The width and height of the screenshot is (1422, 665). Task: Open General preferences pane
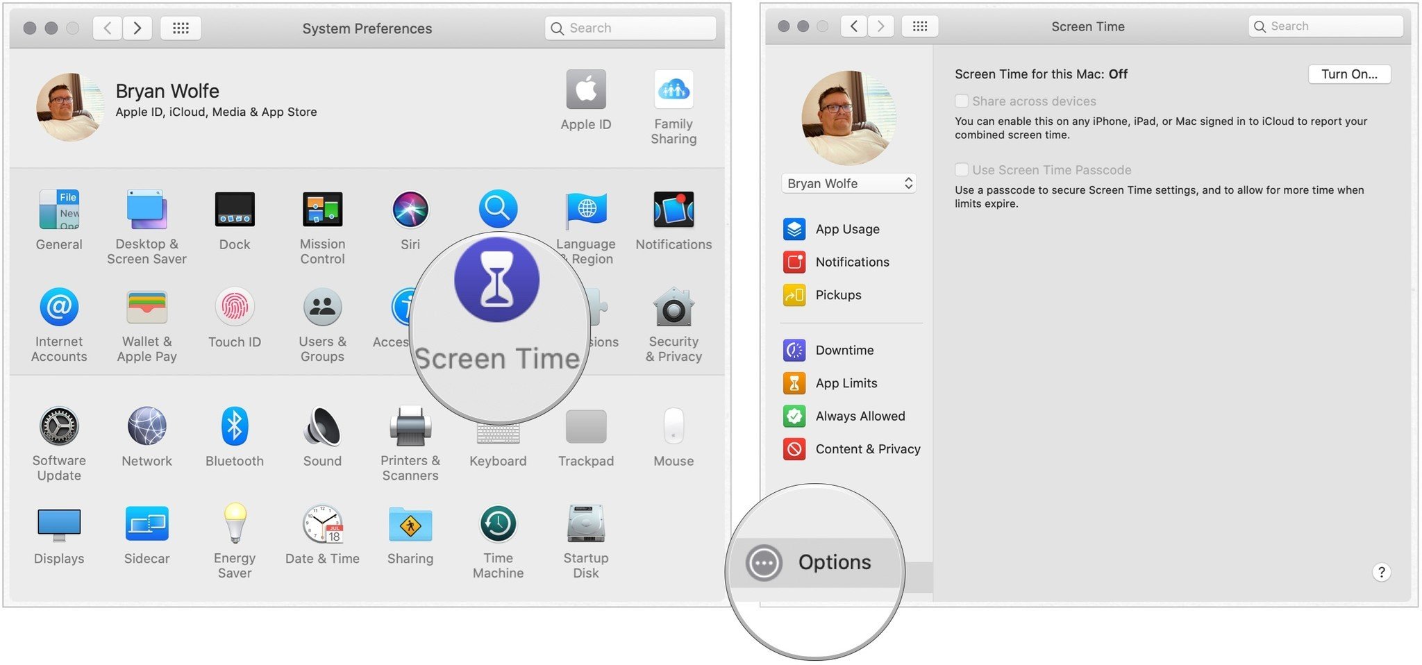pyautogui.click(x=59, y=220)
